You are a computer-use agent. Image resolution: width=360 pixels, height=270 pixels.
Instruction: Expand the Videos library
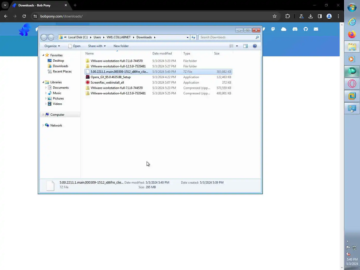pos(46,104)
